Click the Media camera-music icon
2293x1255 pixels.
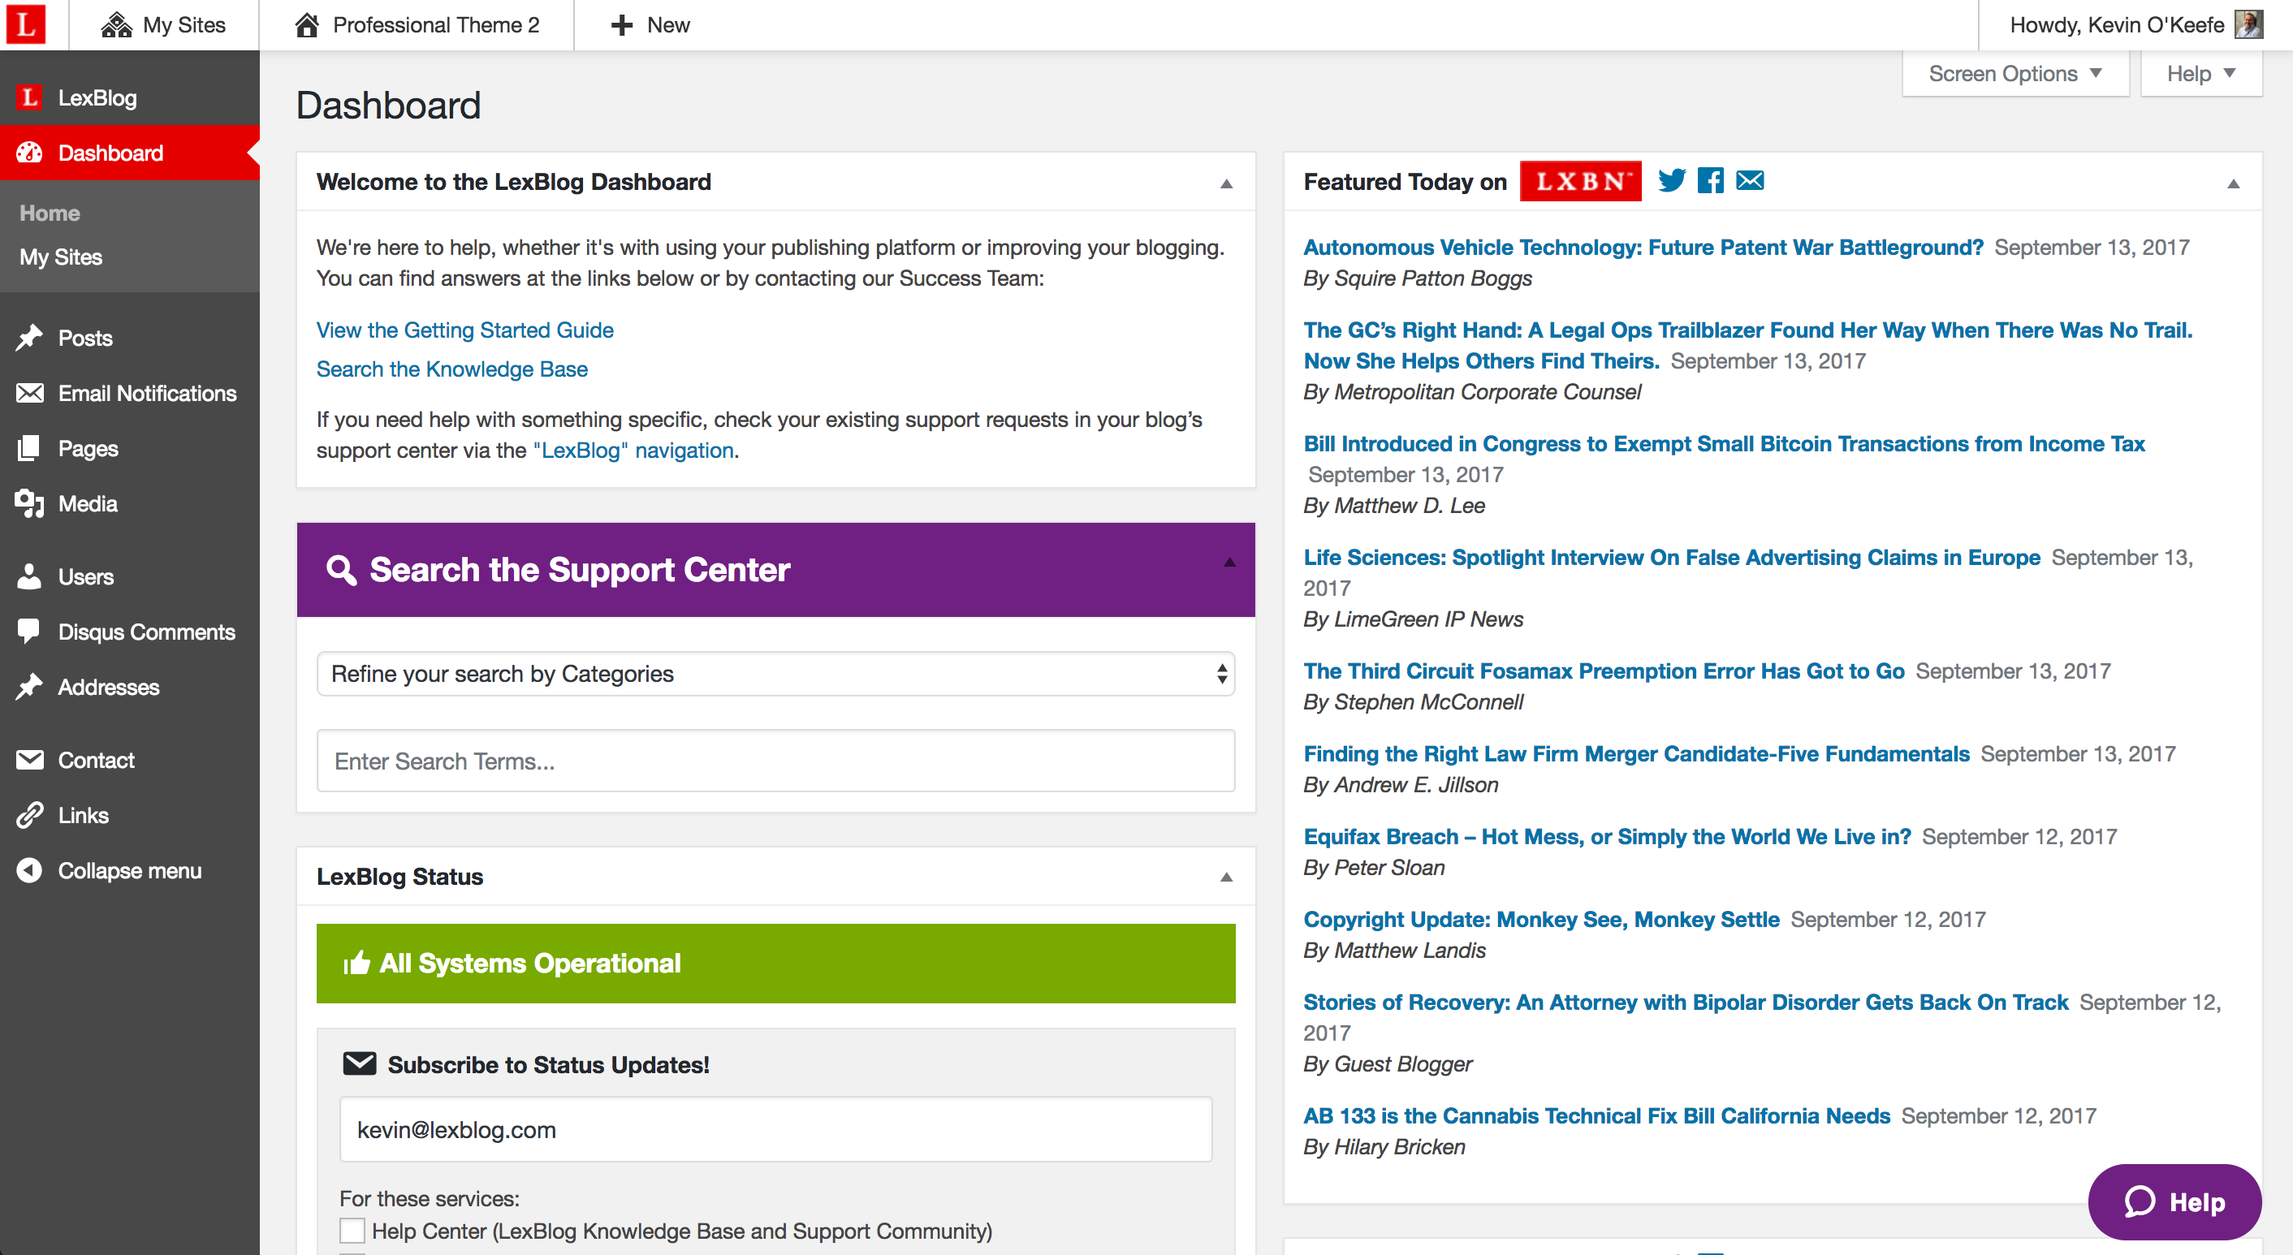(x=29, y=504)
